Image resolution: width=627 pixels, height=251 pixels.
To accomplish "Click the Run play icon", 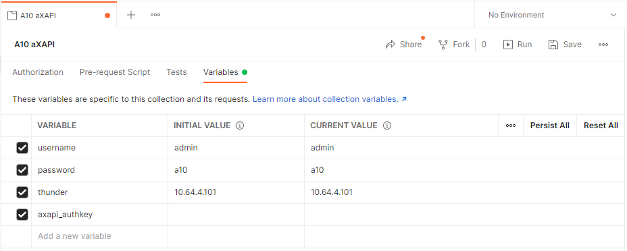I will click(x=508, y=45).
